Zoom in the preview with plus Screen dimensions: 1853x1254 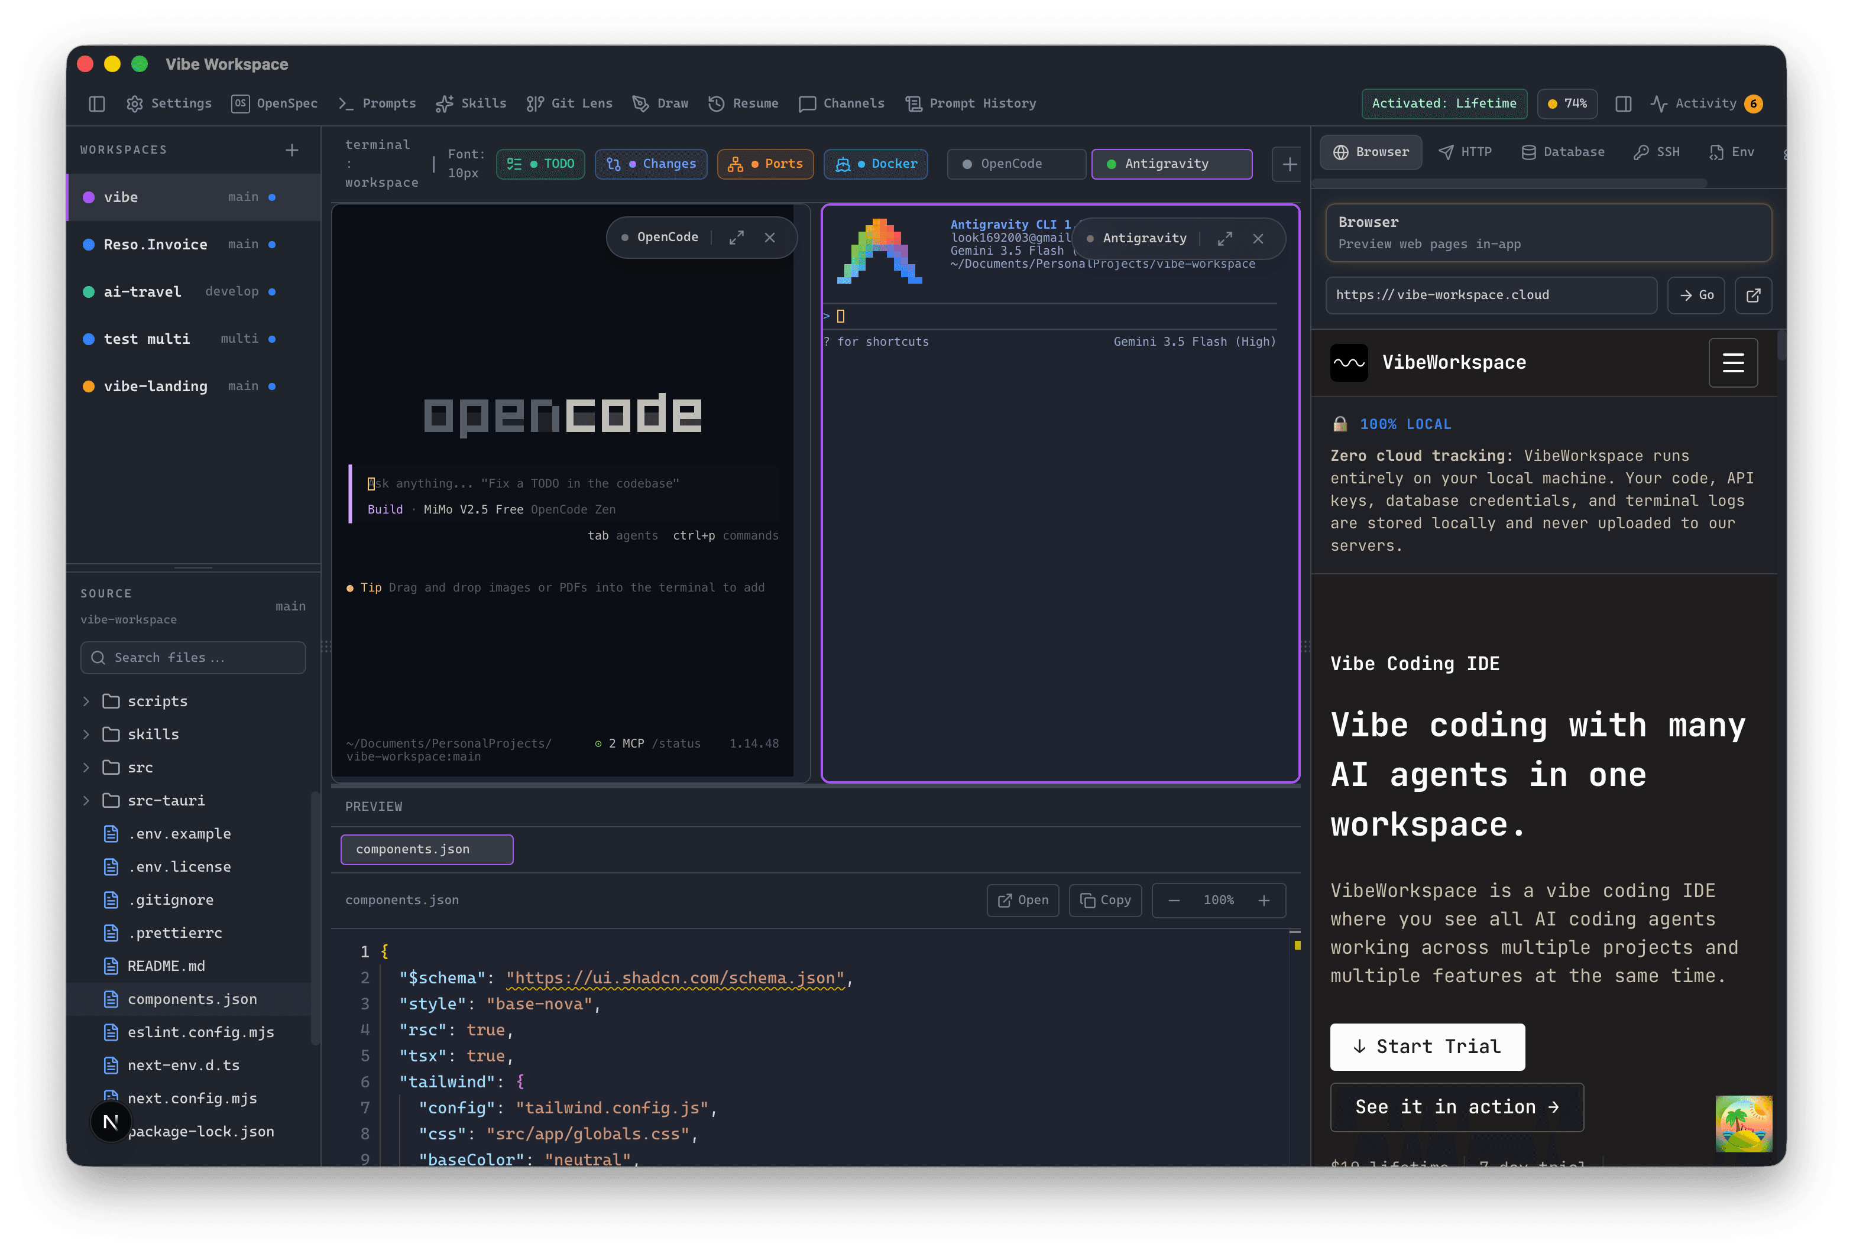coord(1264,900)
